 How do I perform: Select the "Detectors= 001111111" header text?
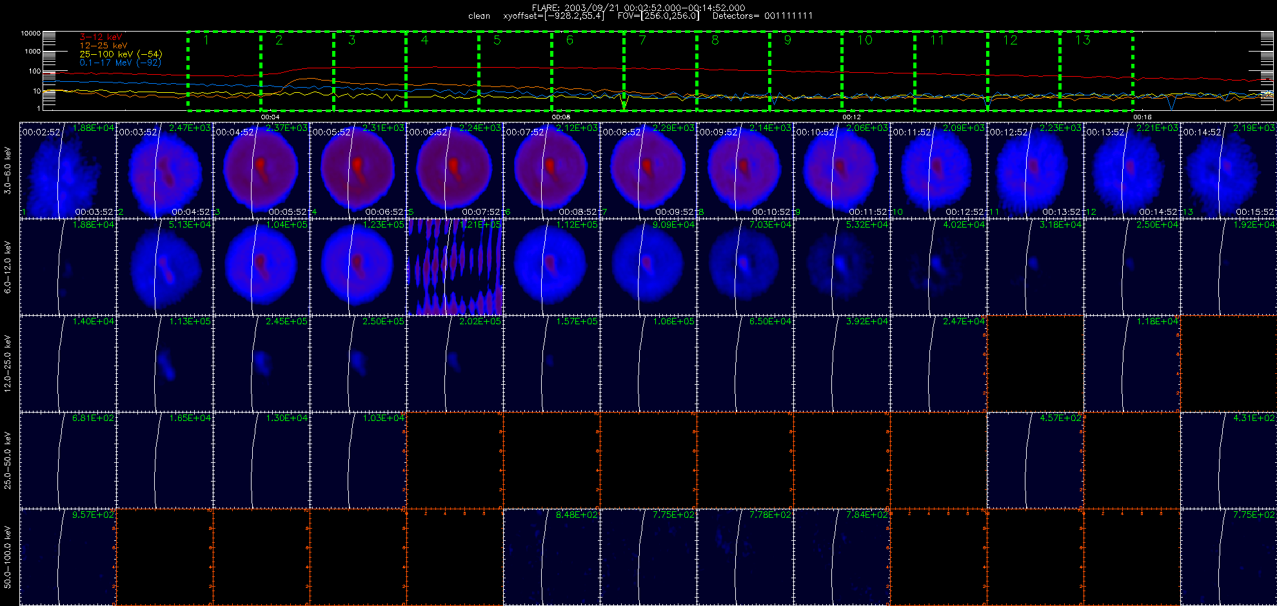tap(762, 16)
